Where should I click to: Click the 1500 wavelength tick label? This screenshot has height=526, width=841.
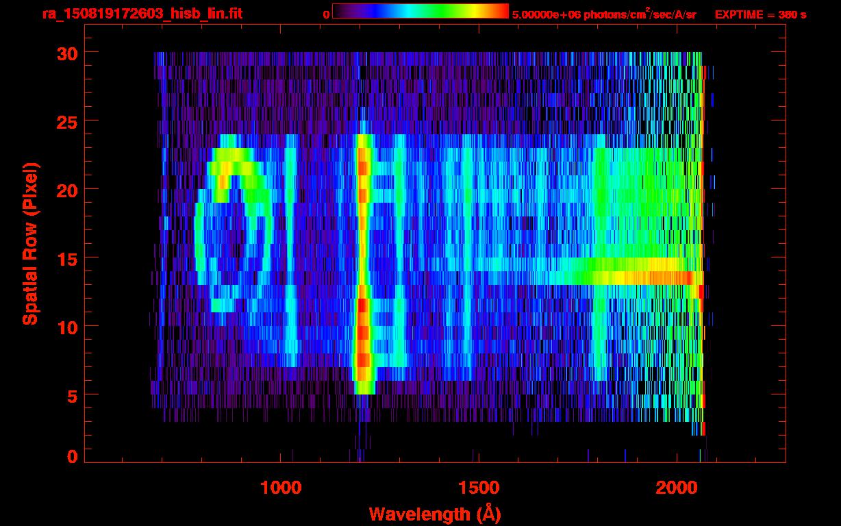point(478,488)
